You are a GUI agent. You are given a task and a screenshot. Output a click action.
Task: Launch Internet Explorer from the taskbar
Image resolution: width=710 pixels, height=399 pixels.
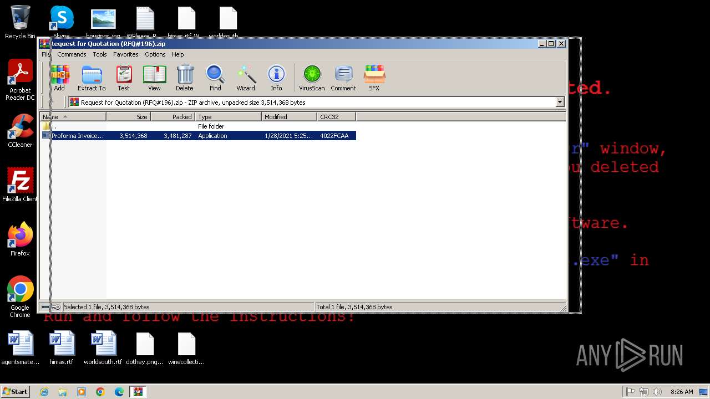[44, 392]
